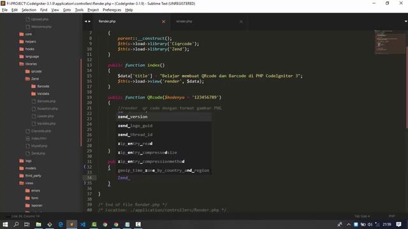Open the Windows Start menu
Screen dimensions: 408x229
pyautogui.click(x=5, y=225)
